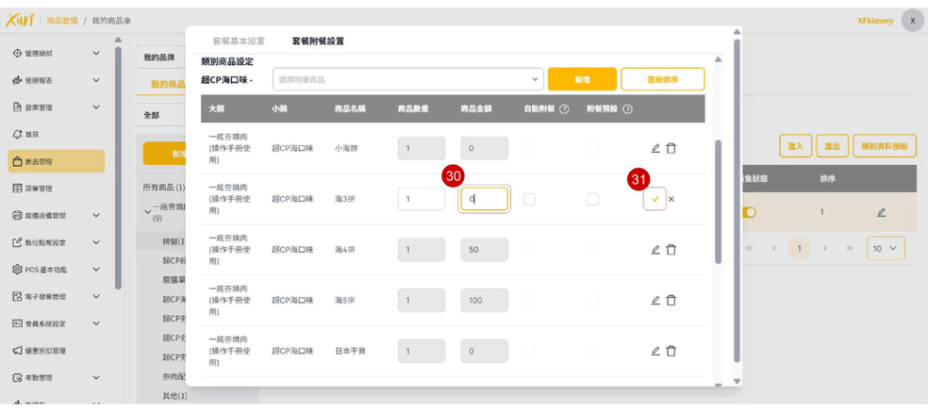Switch to the 套餐基本設置 tab
The width and height of the screenshot is (928, 412).
pyautogui.click(x=238, y=42)
